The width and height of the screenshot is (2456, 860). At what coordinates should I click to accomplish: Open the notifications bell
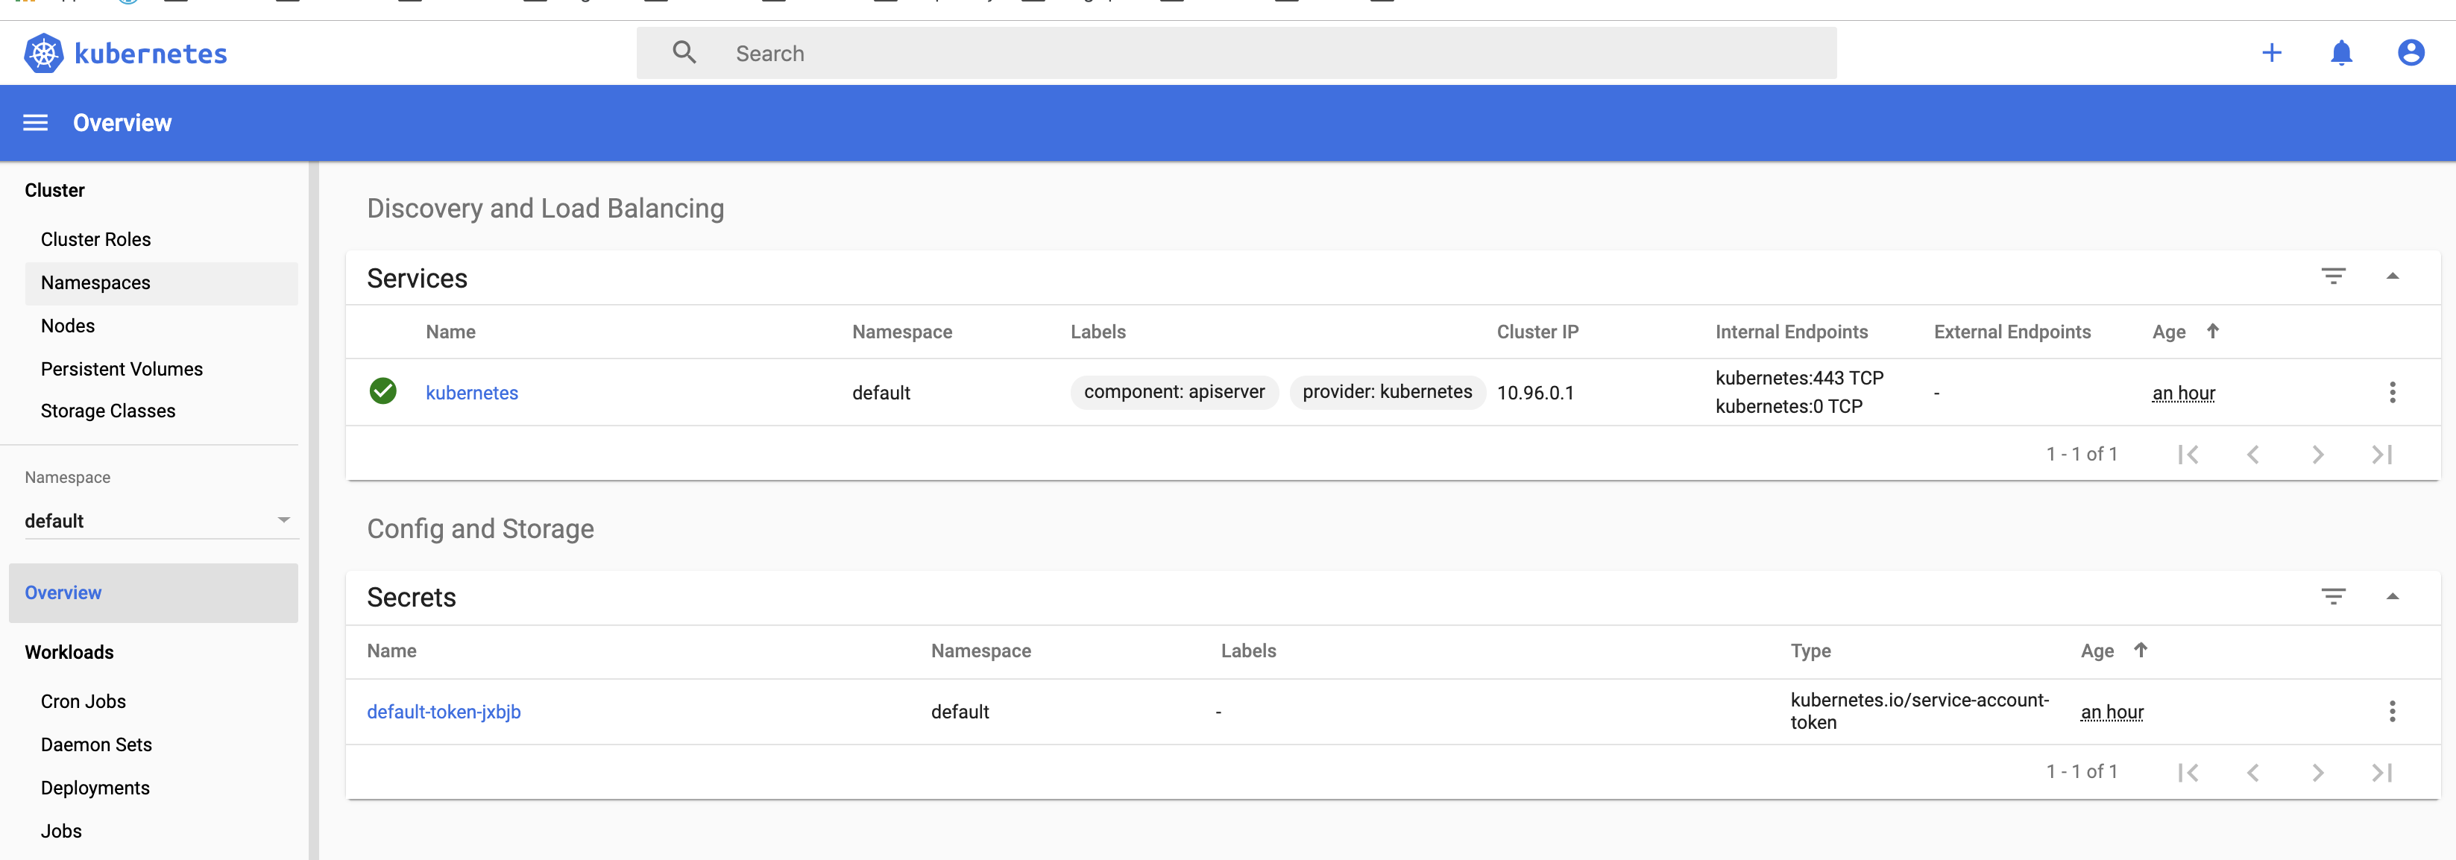[x=2340, y=54]
